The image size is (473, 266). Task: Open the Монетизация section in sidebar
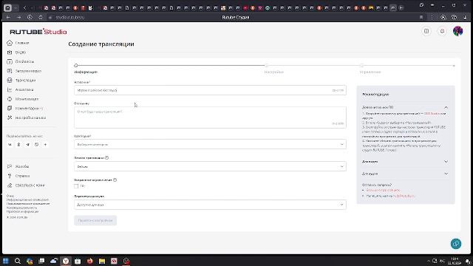pyautogui.click(x=23, y=99)
